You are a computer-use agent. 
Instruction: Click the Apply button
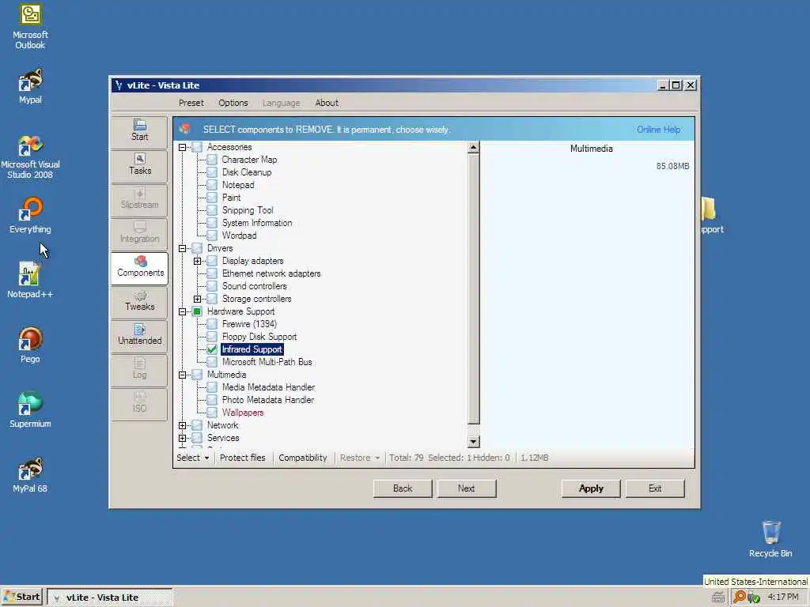coord(591,488)
